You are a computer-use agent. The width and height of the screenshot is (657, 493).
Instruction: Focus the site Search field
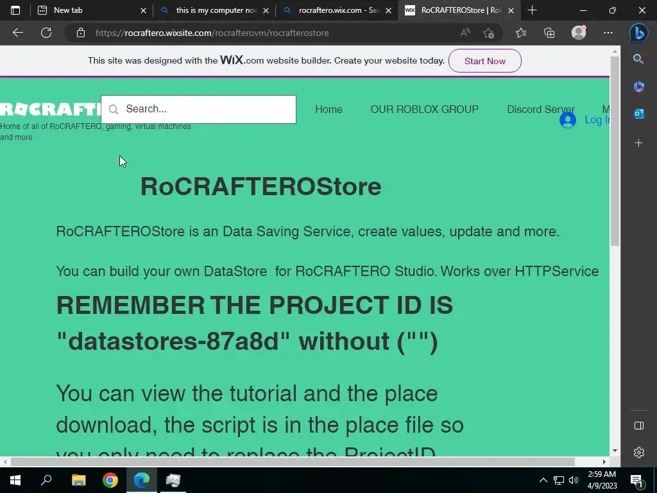[198, 109]
